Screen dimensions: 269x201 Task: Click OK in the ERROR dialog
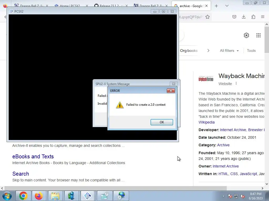(x=162, y=122)
